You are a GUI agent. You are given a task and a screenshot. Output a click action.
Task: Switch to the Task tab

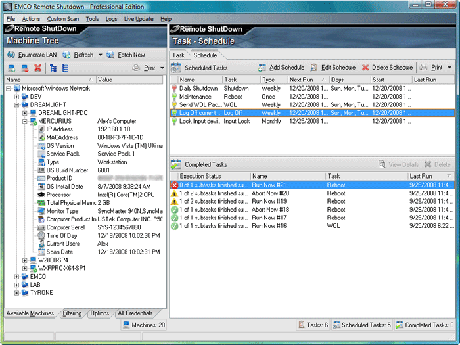pyautogui.click(x=178, y=55)
